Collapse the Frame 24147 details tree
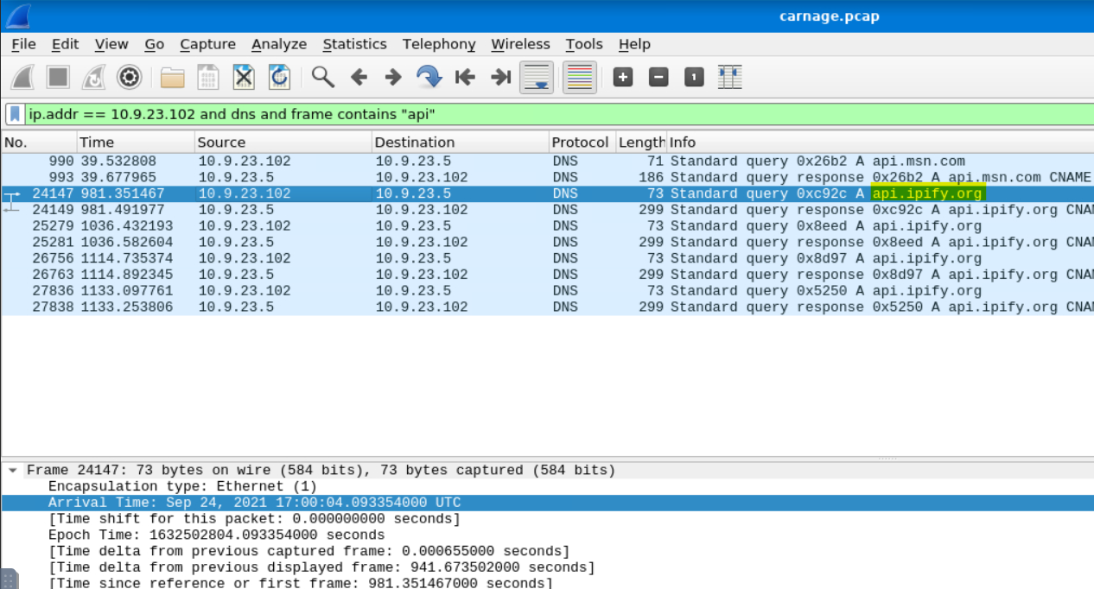 [x=13, y=471]
